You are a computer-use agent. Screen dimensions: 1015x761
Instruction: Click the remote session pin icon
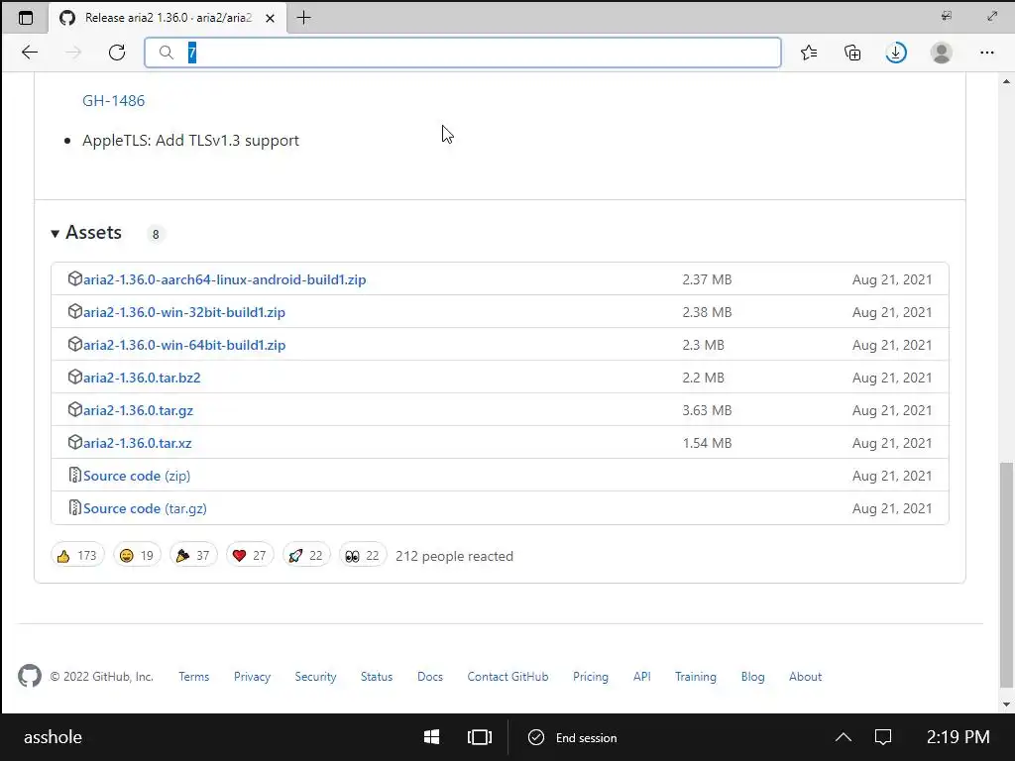point(947,16)
